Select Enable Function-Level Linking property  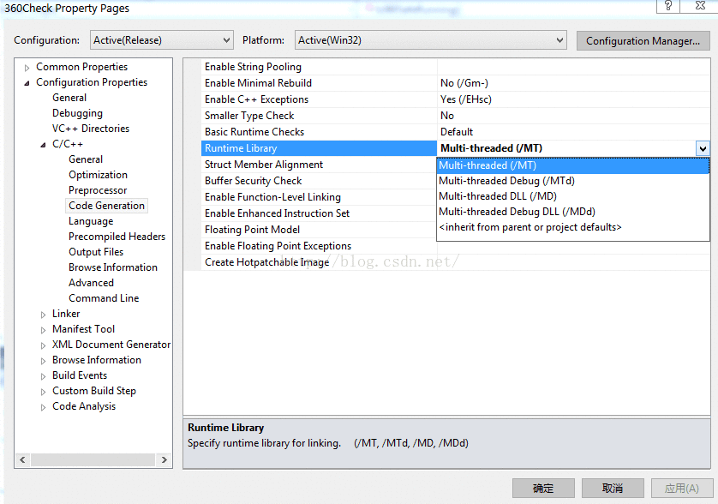point(320,197)
